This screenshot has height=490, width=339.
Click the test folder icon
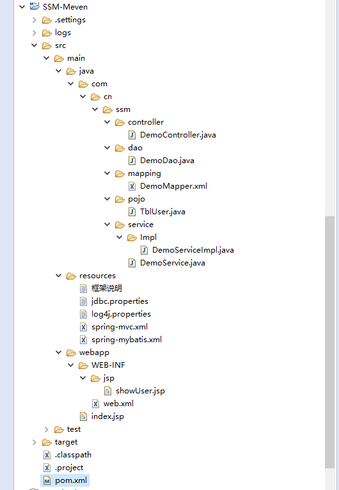(x=59, y=429)
